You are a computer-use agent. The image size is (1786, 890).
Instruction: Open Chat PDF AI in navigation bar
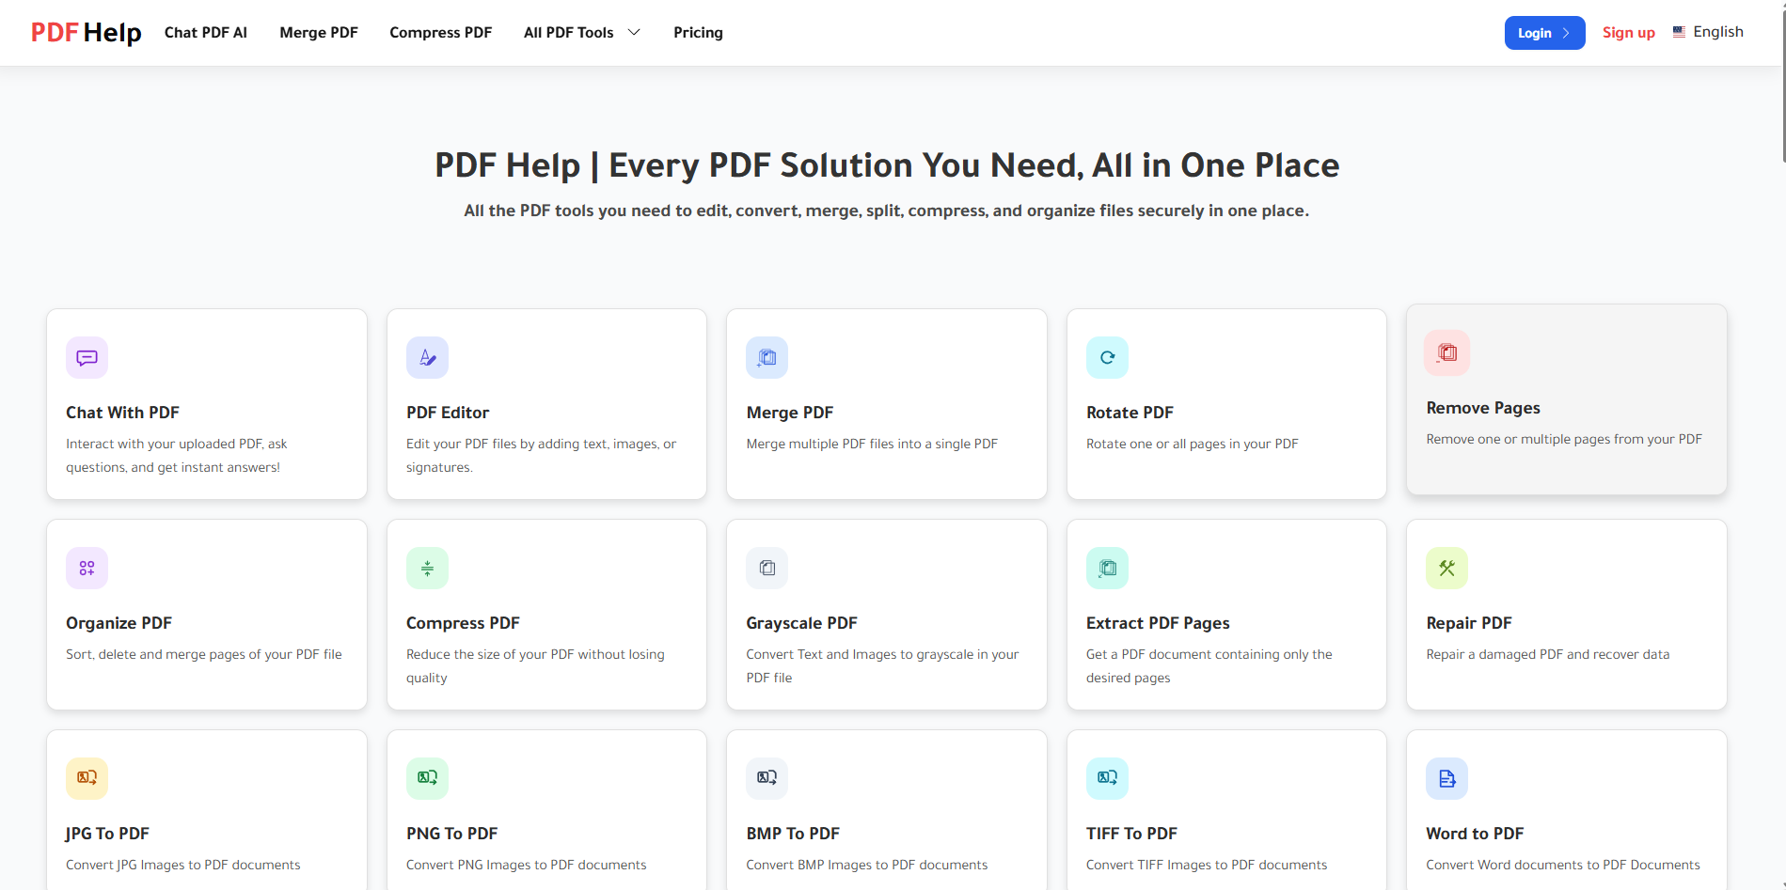pos(205,33)
